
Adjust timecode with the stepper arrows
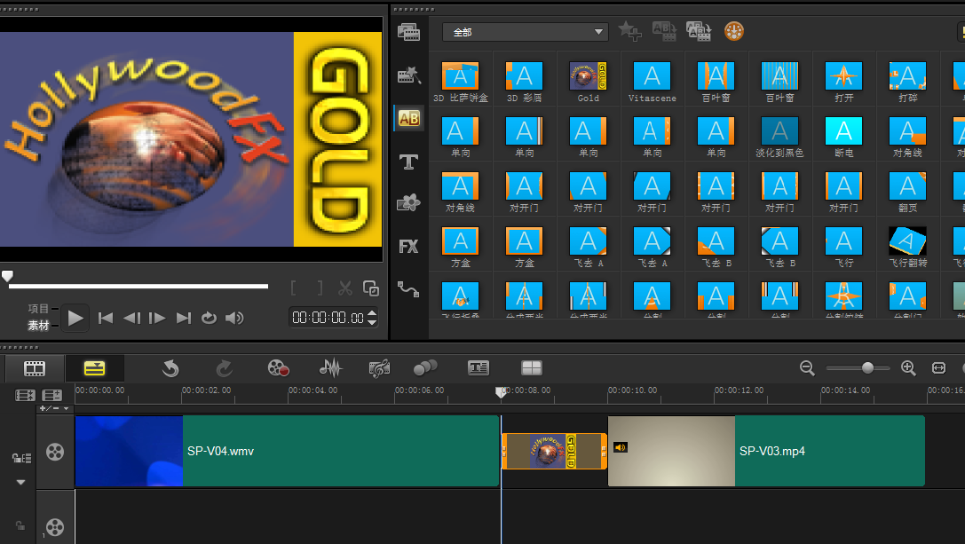click(372, 318)
